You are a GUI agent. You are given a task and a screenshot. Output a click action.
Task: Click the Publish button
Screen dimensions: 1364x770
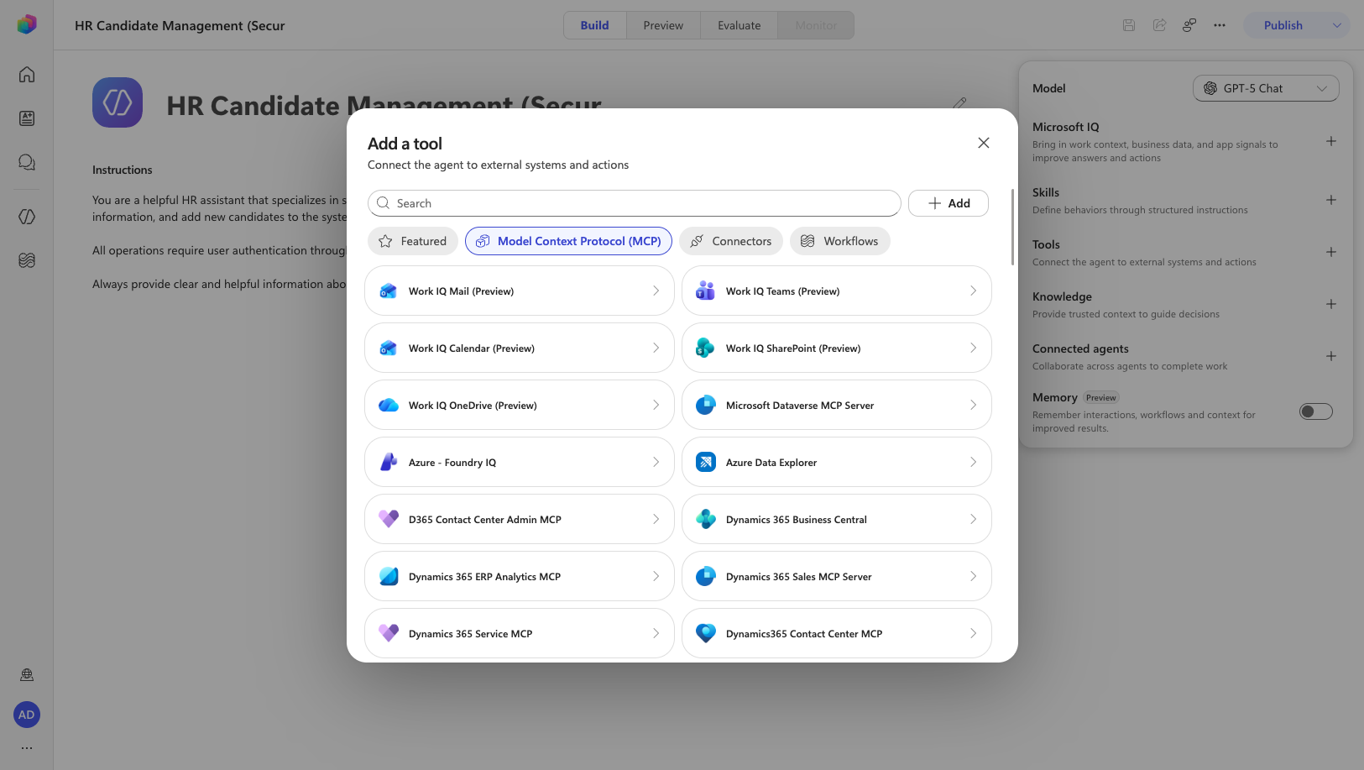click(1283, 25)
